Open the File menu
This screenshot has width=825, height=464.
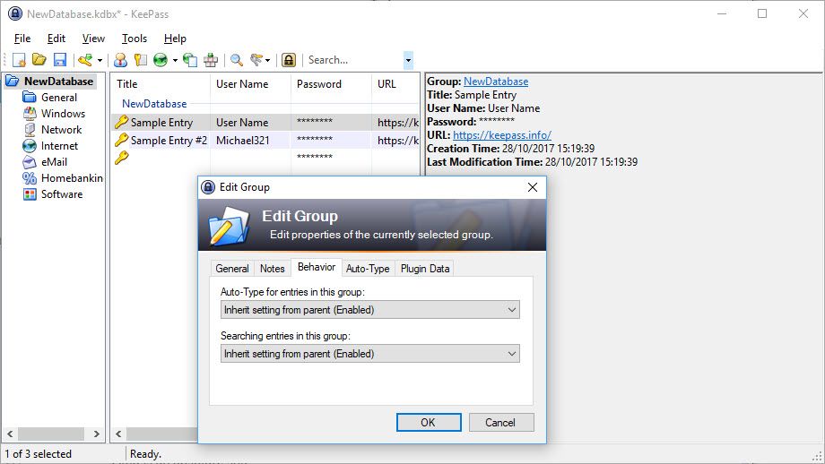point(22,39)
